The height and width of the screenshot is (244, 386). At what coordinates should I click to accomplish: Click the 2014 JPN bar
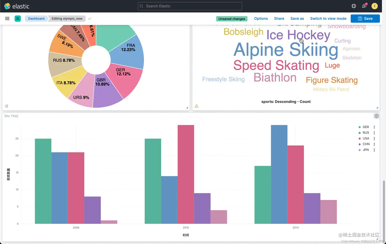[x=329, y=212]
